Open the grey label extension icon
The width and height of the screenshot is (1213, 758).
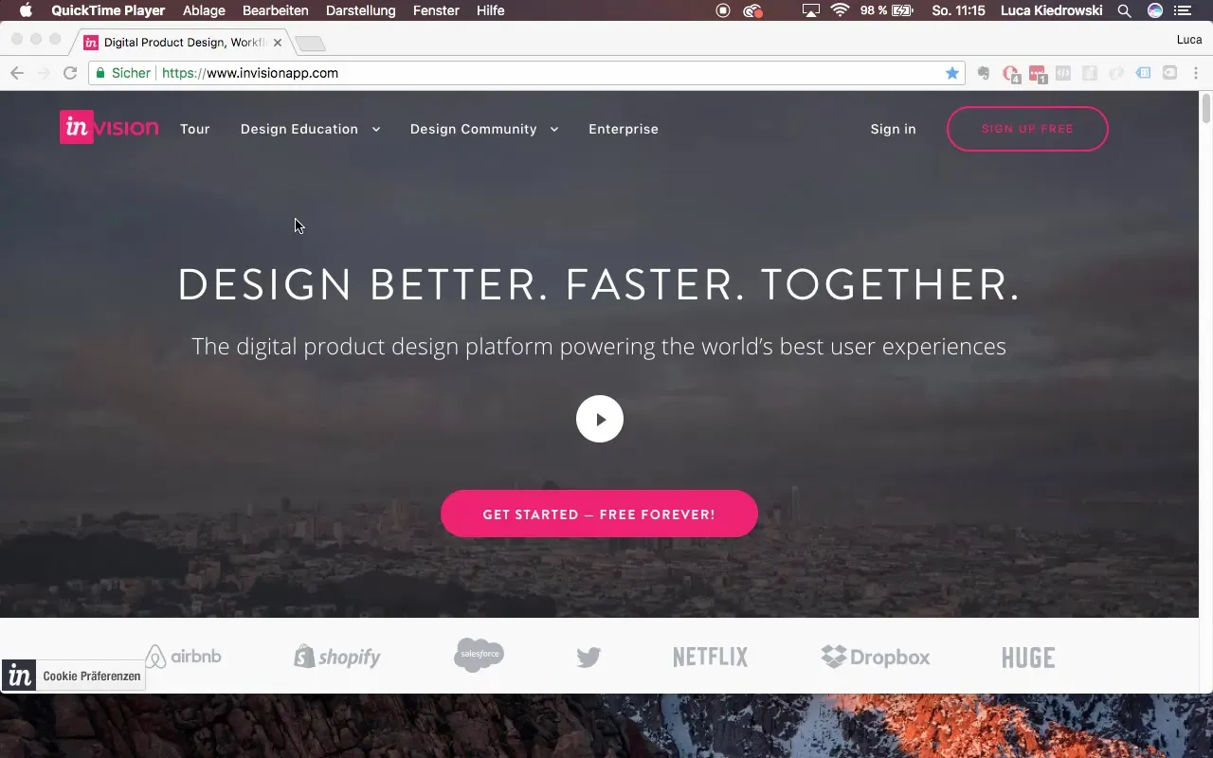(1170, 73)
